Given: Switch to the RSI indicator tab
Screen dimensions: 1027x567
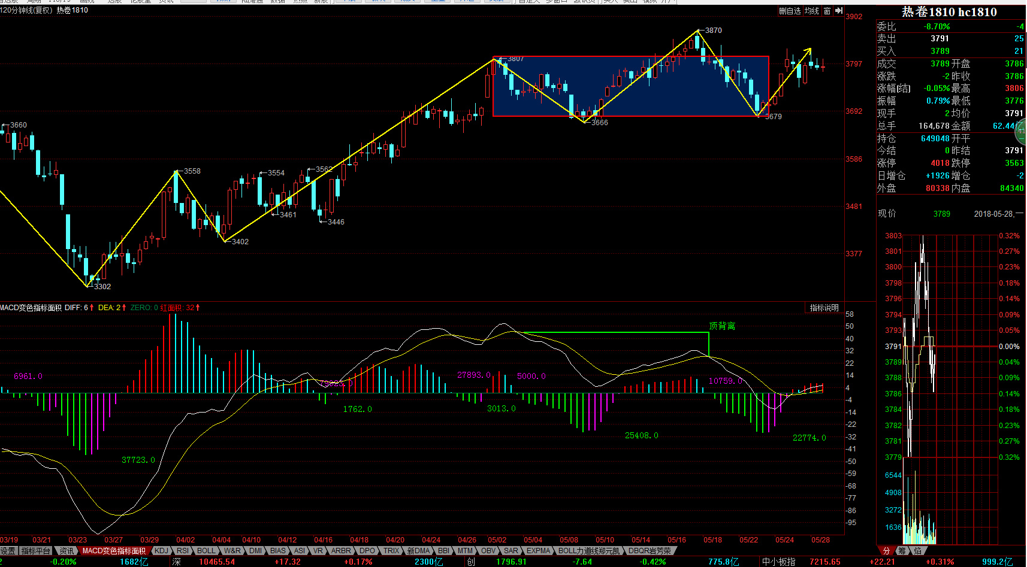Looking at the screenshot, I should point(183,551).
